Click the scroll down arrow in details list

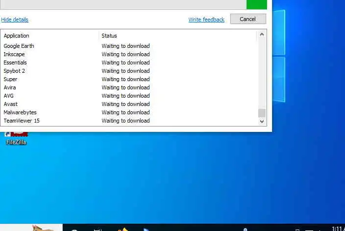point(262,121)
